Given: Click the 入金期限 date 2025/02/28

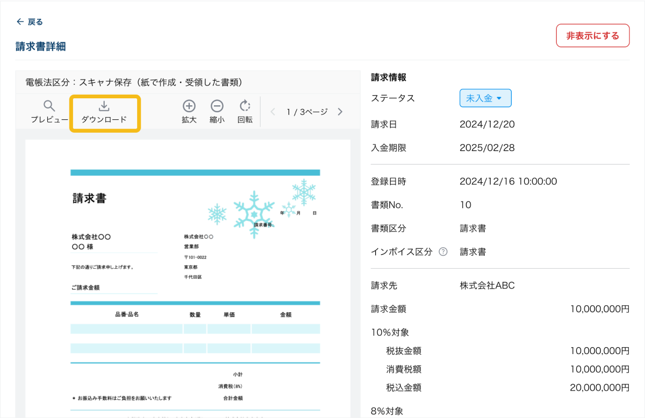Looking at the screenshot, I should (x=487, y=148).
